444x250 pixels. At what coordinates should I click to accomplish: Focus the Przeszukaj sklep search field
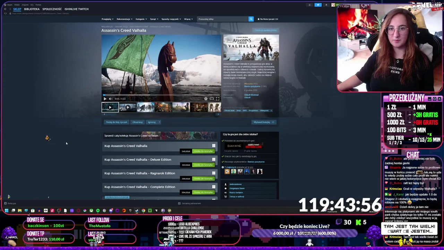pyautogui.click(x=223, y=19)
